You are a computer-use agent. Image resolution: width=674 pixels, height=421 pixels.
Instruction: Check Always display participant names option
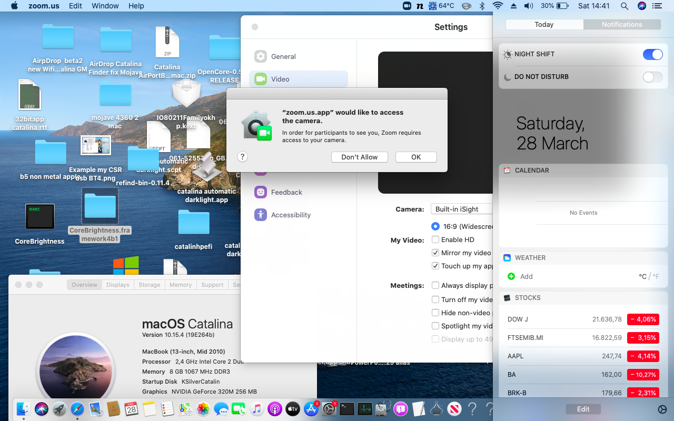tap(435, 285)
